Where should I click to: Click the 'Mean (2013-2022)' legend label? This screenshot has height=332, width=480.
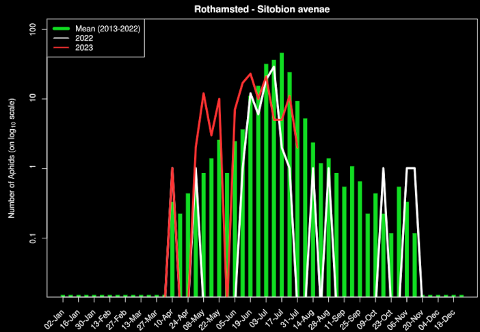tap(108, 29)
